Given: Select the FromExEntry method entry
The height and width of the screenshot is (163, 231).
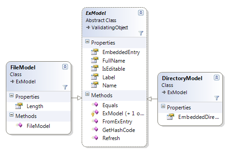Looking at the screenshot, I should [115, 122].
